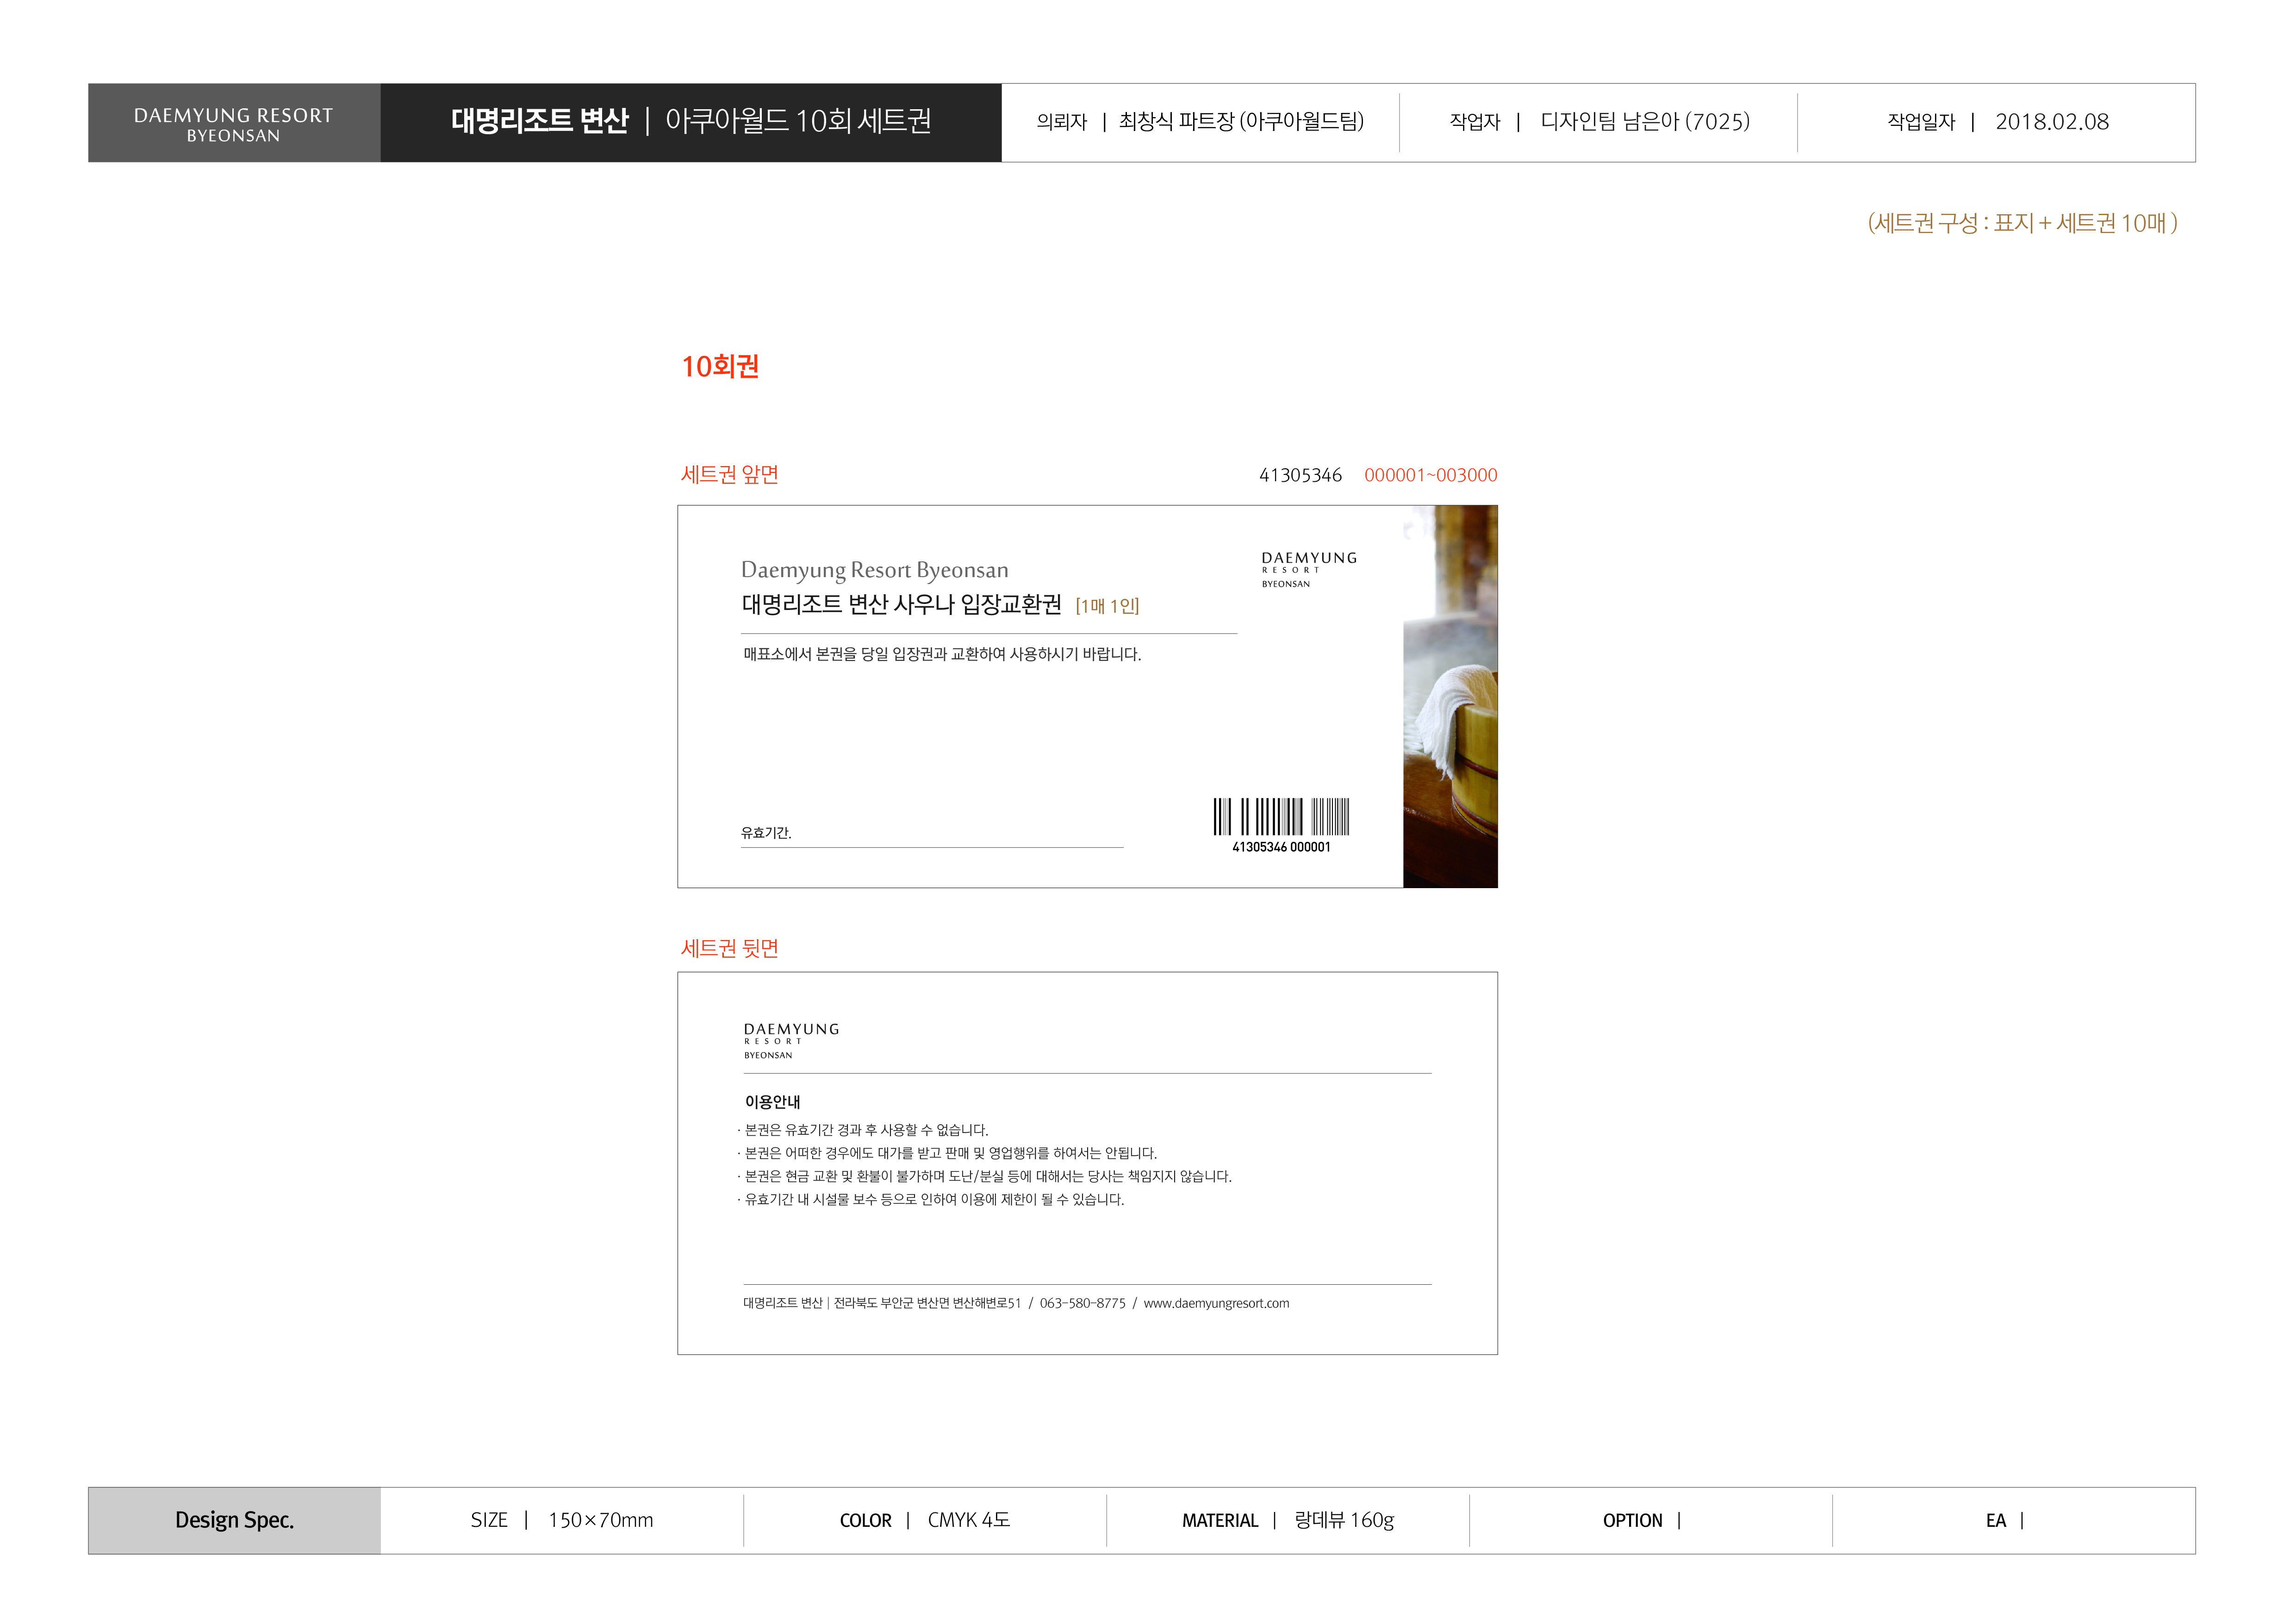Click the sentence '매표소에서 본권을 당일 입장권과 교환하여 사용하시기 바랍니다.'
The width and height of the screenshot is (2296, 1624).
click(942, 654)
